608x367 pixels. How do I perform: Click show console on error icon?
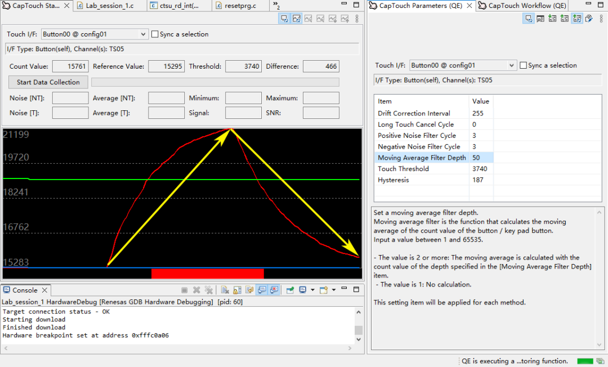pos(274,290)
